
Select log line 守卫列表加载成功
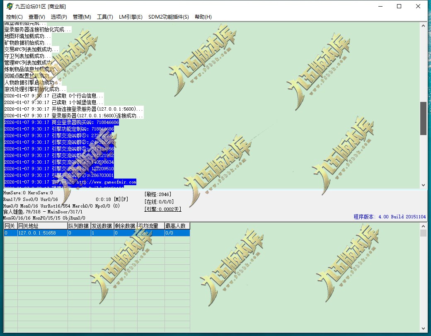28,56
